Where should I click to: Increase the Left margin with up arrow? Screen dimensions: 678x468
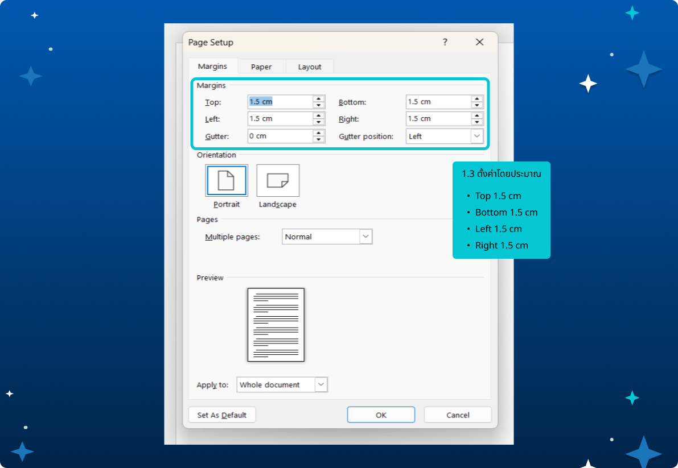[x=319, y=116]
